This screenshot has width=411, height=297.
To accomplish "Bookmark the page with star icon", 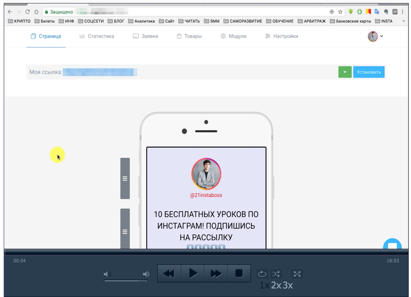I will pyautogui.click(x=340, y=12).
